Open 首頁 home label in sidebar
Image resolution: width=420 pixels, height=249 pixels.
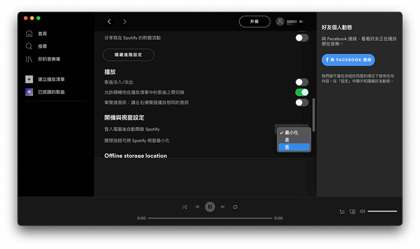tap(43, 34)
